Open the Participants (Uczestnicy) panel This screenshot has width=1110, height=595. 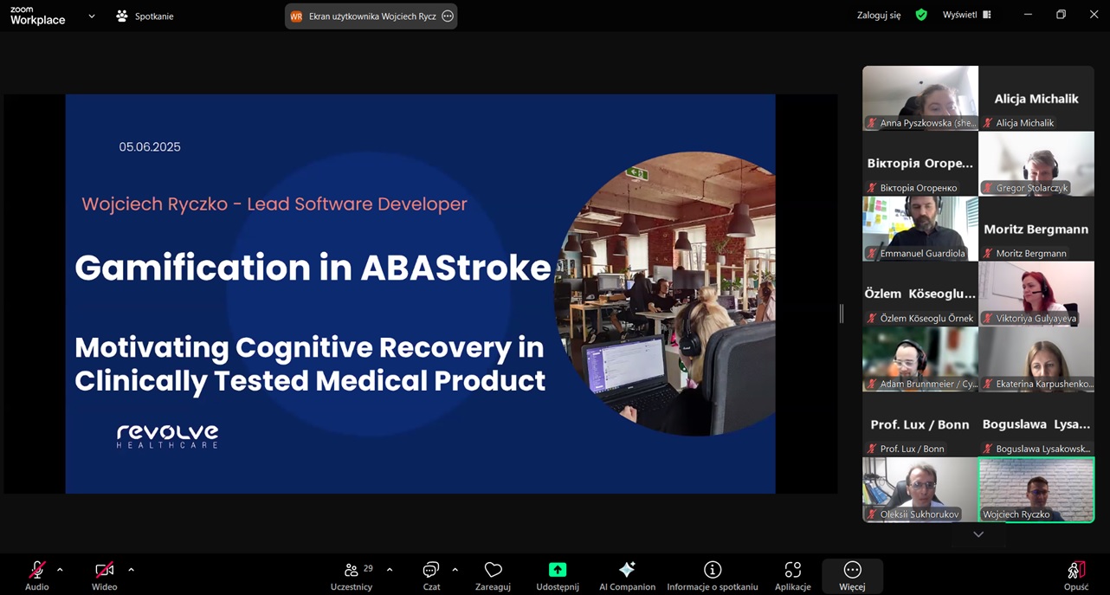[x=352, y=575]
